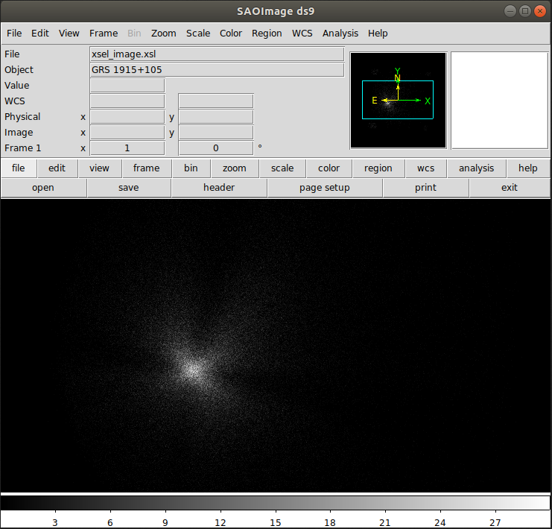552x529 pixels.
Task: Click the Object field GRS 1915+105
Action: click(217, 70)
